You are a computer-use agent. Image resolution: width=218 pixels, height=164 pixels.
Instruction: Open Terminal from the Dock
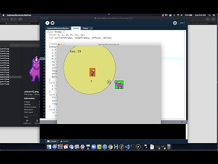pyautogui.click(x=133, y=147)
